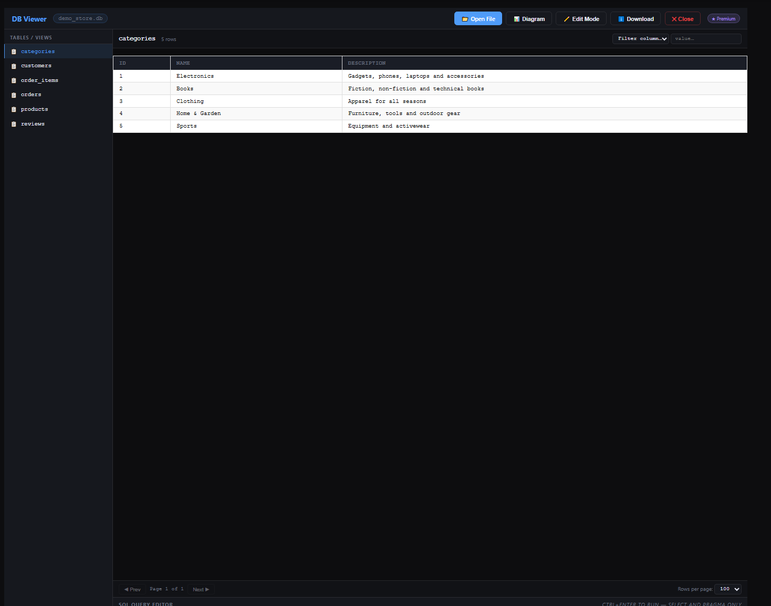Expand the 100 rows-per-page selector
Viewport: 771px width, 606px height.
[x=728, y=589]
